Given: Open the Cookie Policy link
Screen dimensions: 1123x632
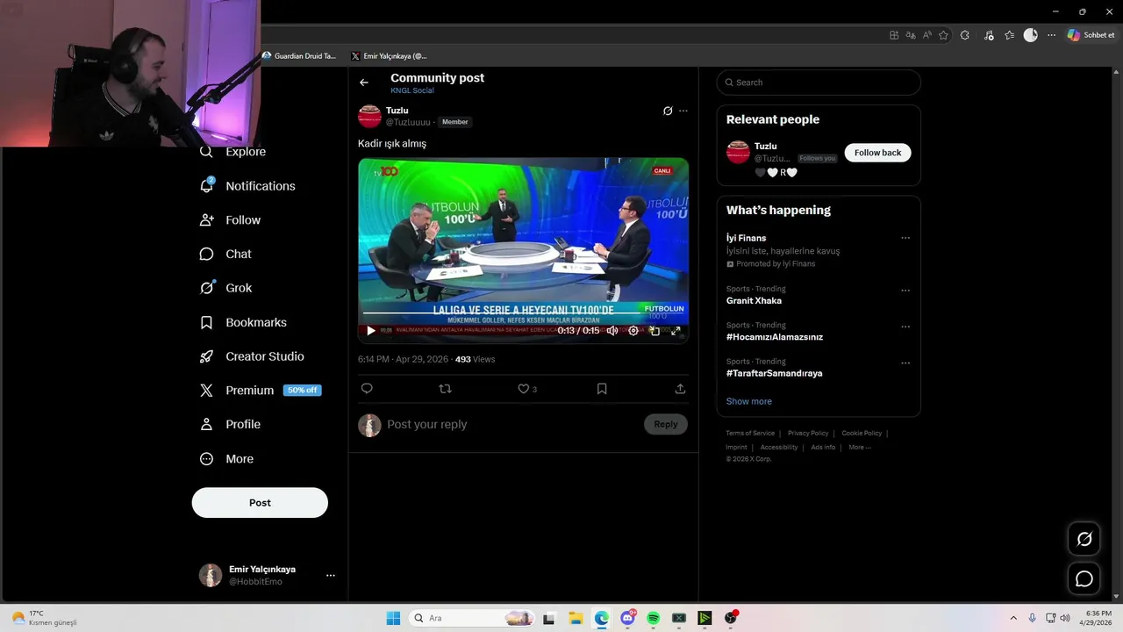Looking at the screenshot, I should (x=862, y=434).
